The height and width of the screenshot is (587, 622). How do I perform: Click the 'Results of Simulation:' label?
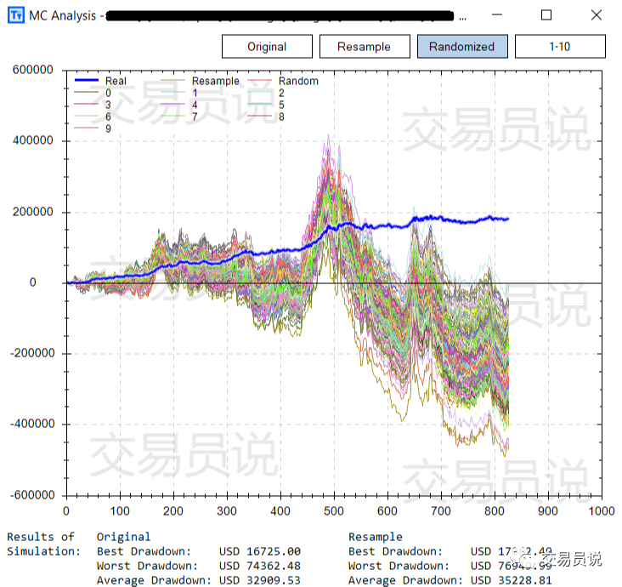pyautogui.click(x=44, y=544)
